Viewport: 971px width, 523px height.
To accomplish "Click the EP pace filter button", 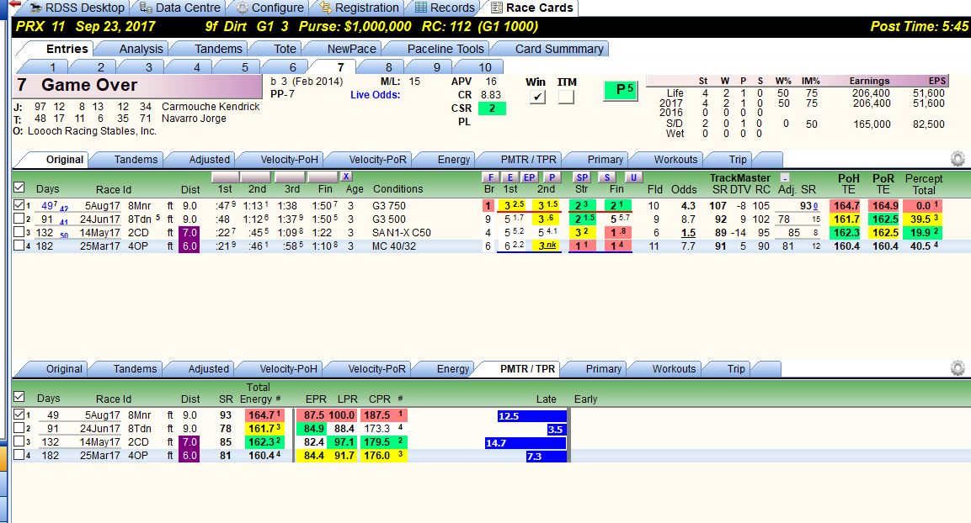I will pos(529,177).
